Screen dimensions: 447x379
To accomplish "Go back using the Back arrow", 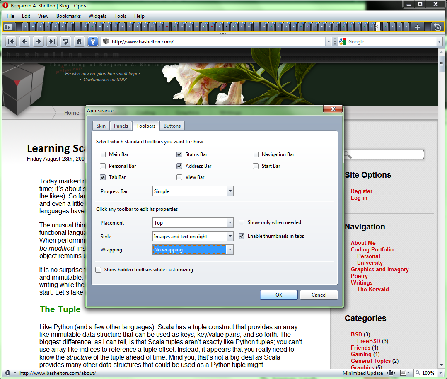I will [x=25, y=41].
